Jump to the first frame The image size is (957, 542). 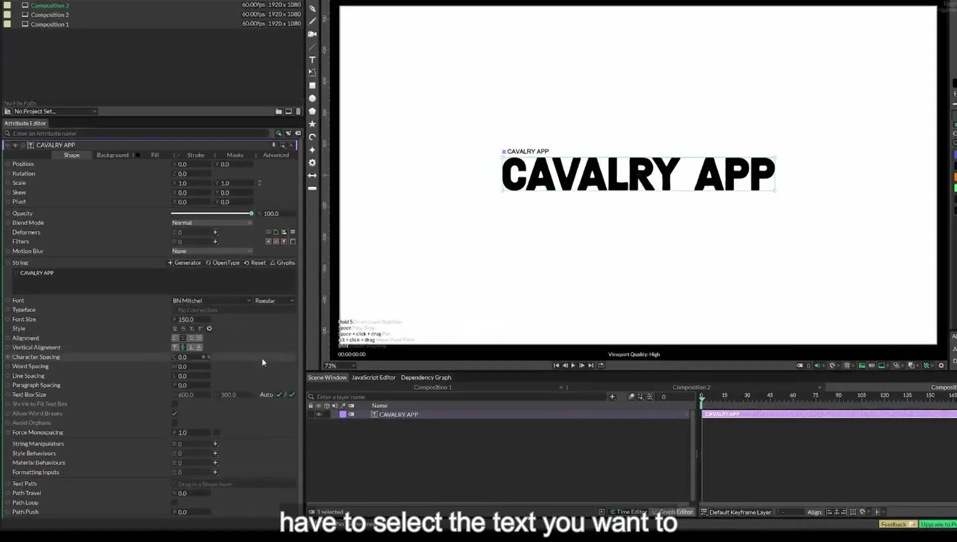pos(556,365)
